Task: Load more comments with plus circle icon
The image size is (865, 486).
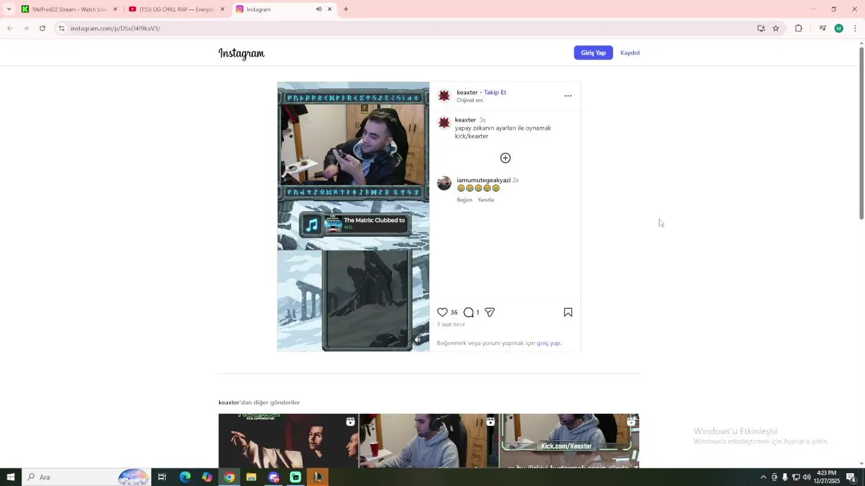Action: click(x=505, y=158)
